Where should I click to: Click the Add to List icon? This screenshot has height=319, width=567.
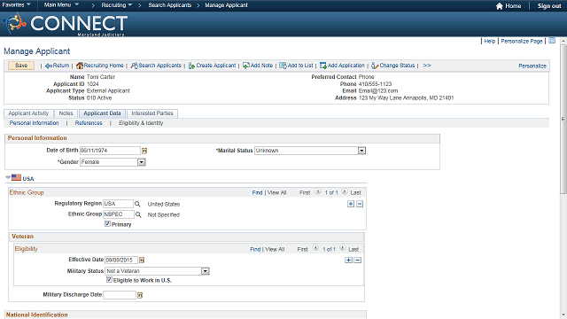pos(283,66)
